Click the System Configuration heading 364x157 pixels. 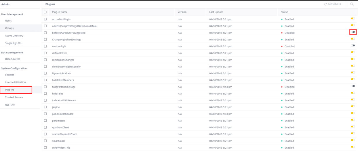(x=14, y=68)
